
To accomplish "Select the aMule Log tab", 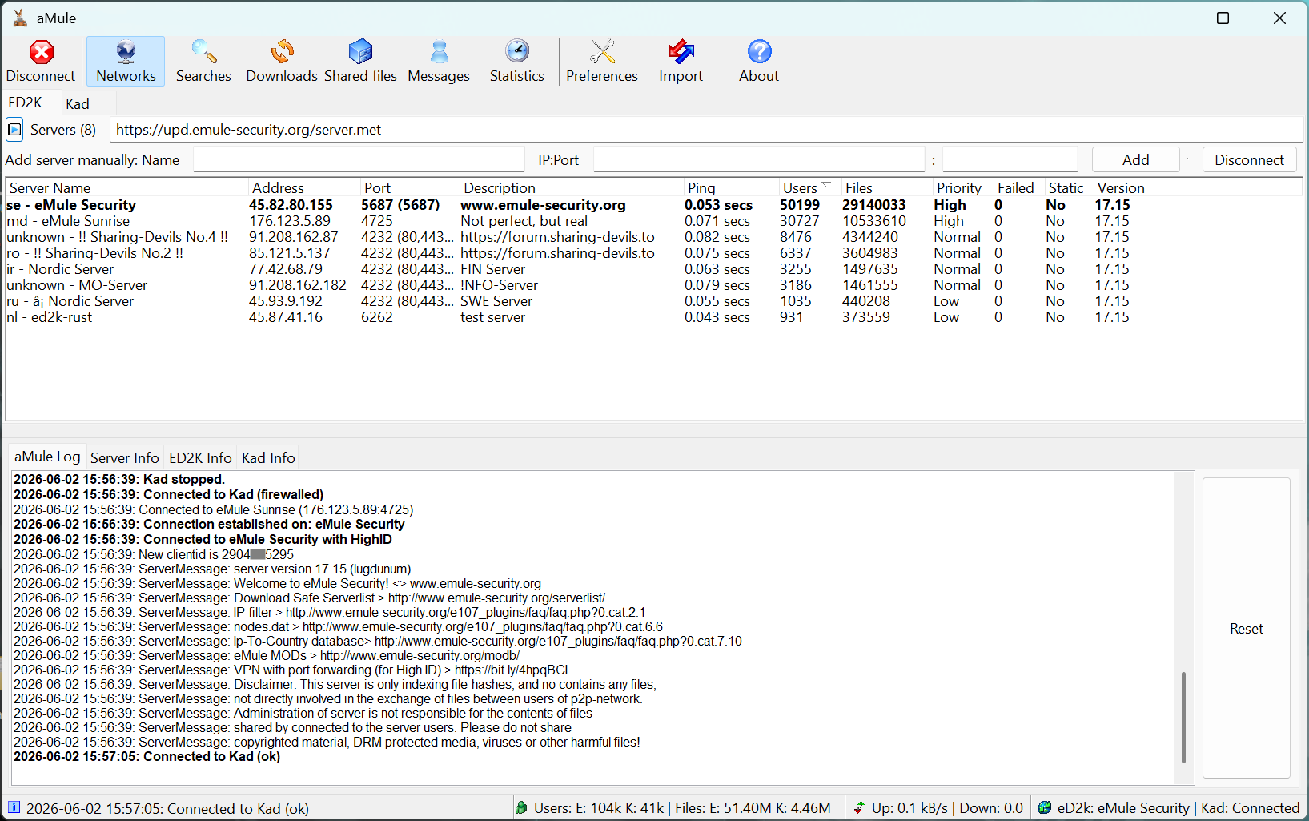I will 47,457.
